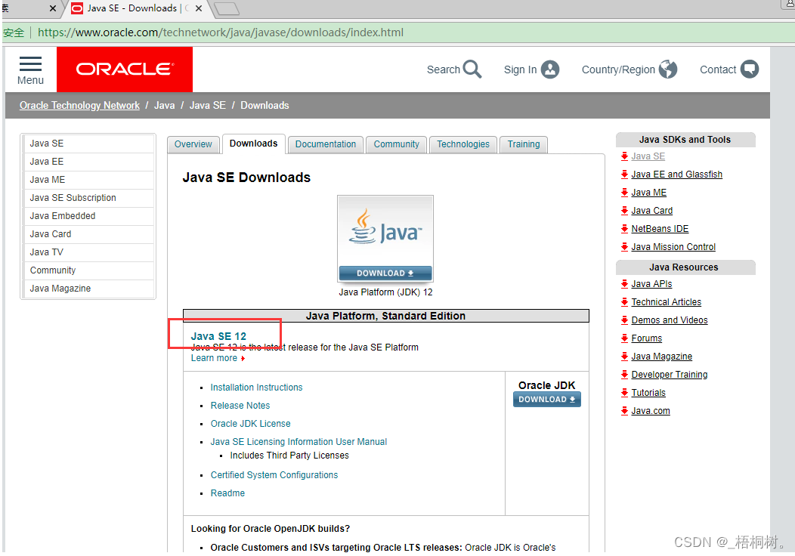Open Java Embedded sidebar item
Viewport: 795px width, 556px height.
88,216
